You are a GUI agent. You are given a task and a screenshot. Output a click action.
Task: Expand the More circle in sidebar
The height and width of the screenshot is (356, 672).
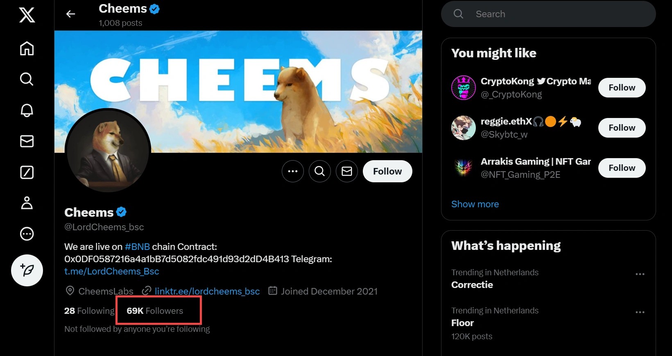coord(27,234)
